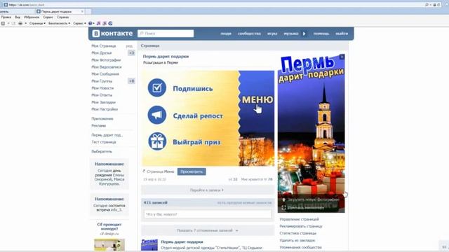Click the last round toolbar add-on icon
Image resolution: width=449 pixels, height=252 pixels.
110,23
